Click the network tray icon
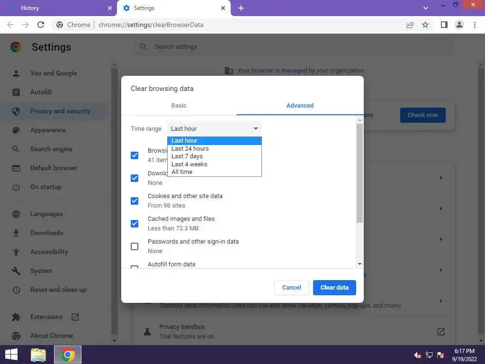The width and height of the screenshot is (485, 364). (429, 355)
